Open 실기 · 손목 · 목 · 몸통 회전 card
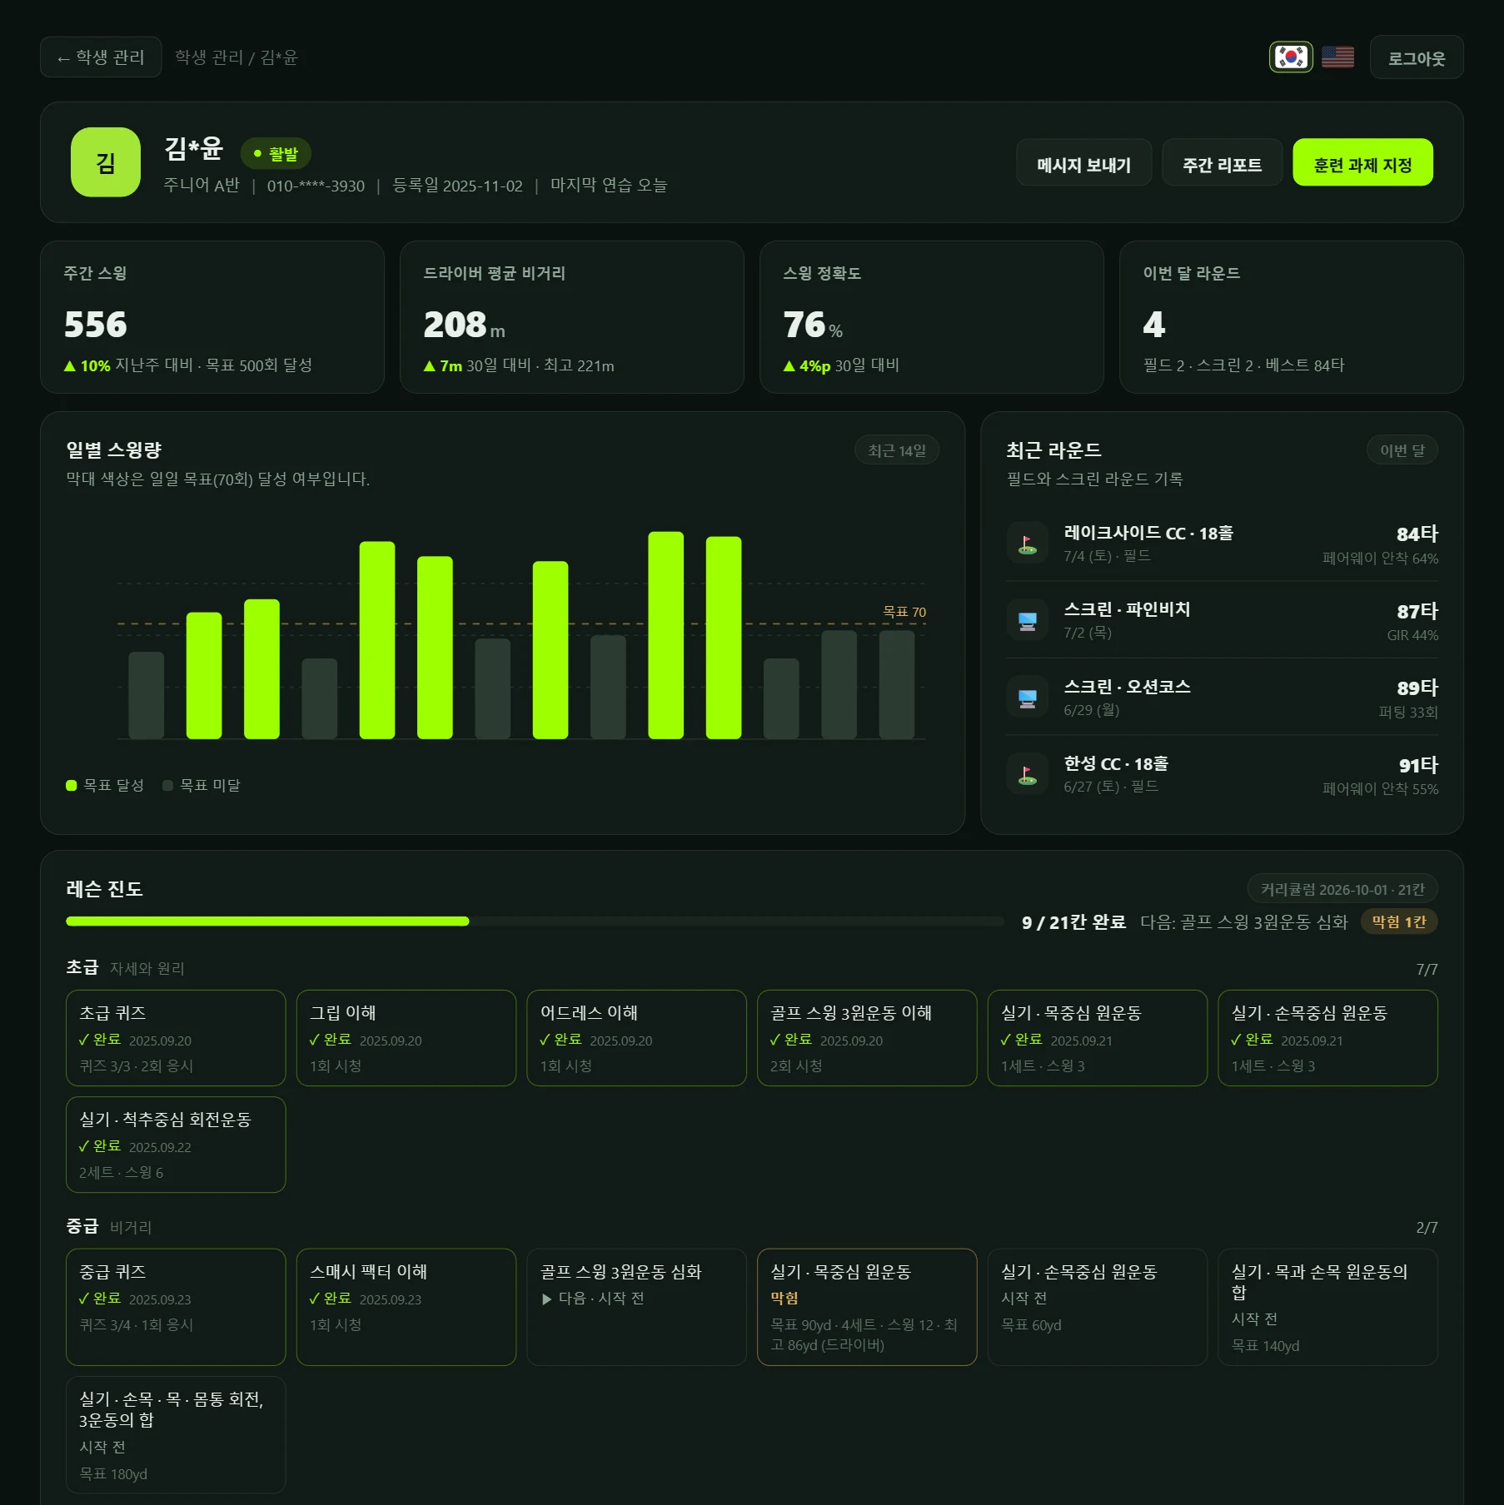Viewport: 1504px width, 1505px height. point(176,1435)
